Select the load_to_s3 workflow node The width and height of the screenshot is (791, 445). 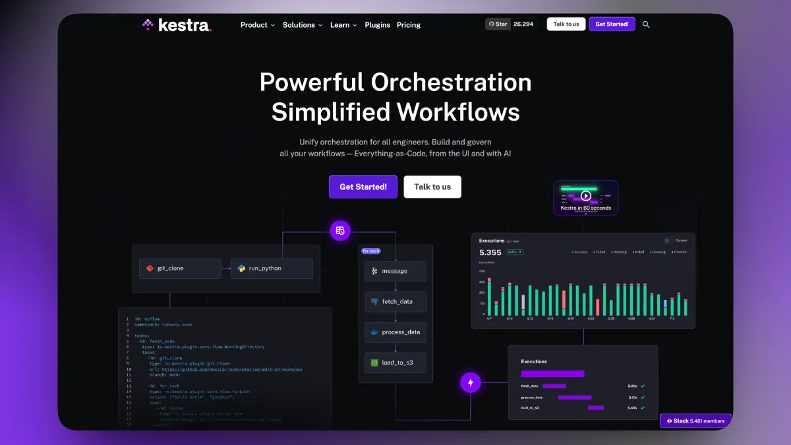(395, 363)
